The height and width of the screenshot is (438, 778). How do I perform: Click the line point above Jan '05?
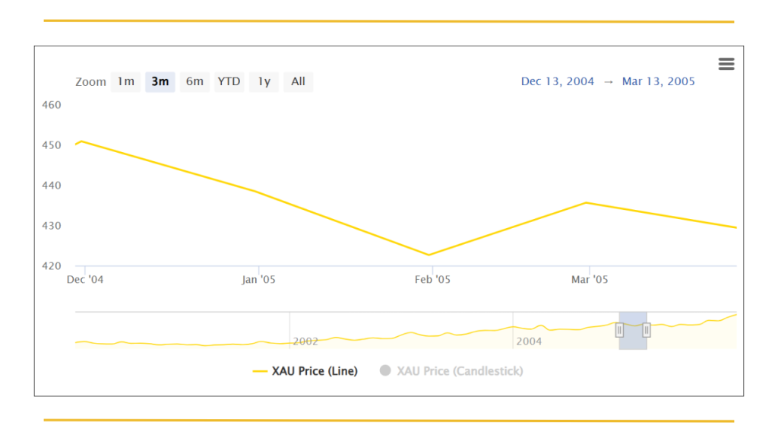[x=258, y=192]
